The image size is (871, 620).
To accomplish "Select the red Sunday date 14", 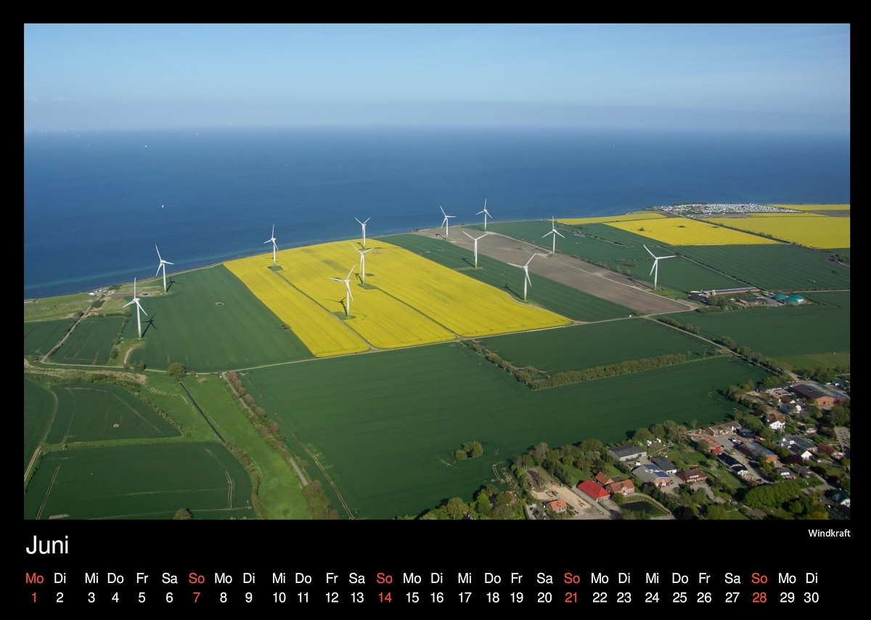I will tap(385, 598).
